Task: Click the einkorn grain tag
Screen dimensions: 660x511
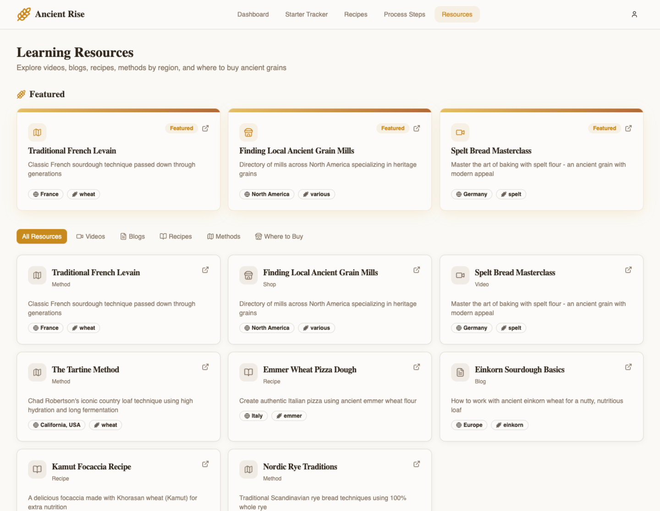Action: click(x=510, y=425)
